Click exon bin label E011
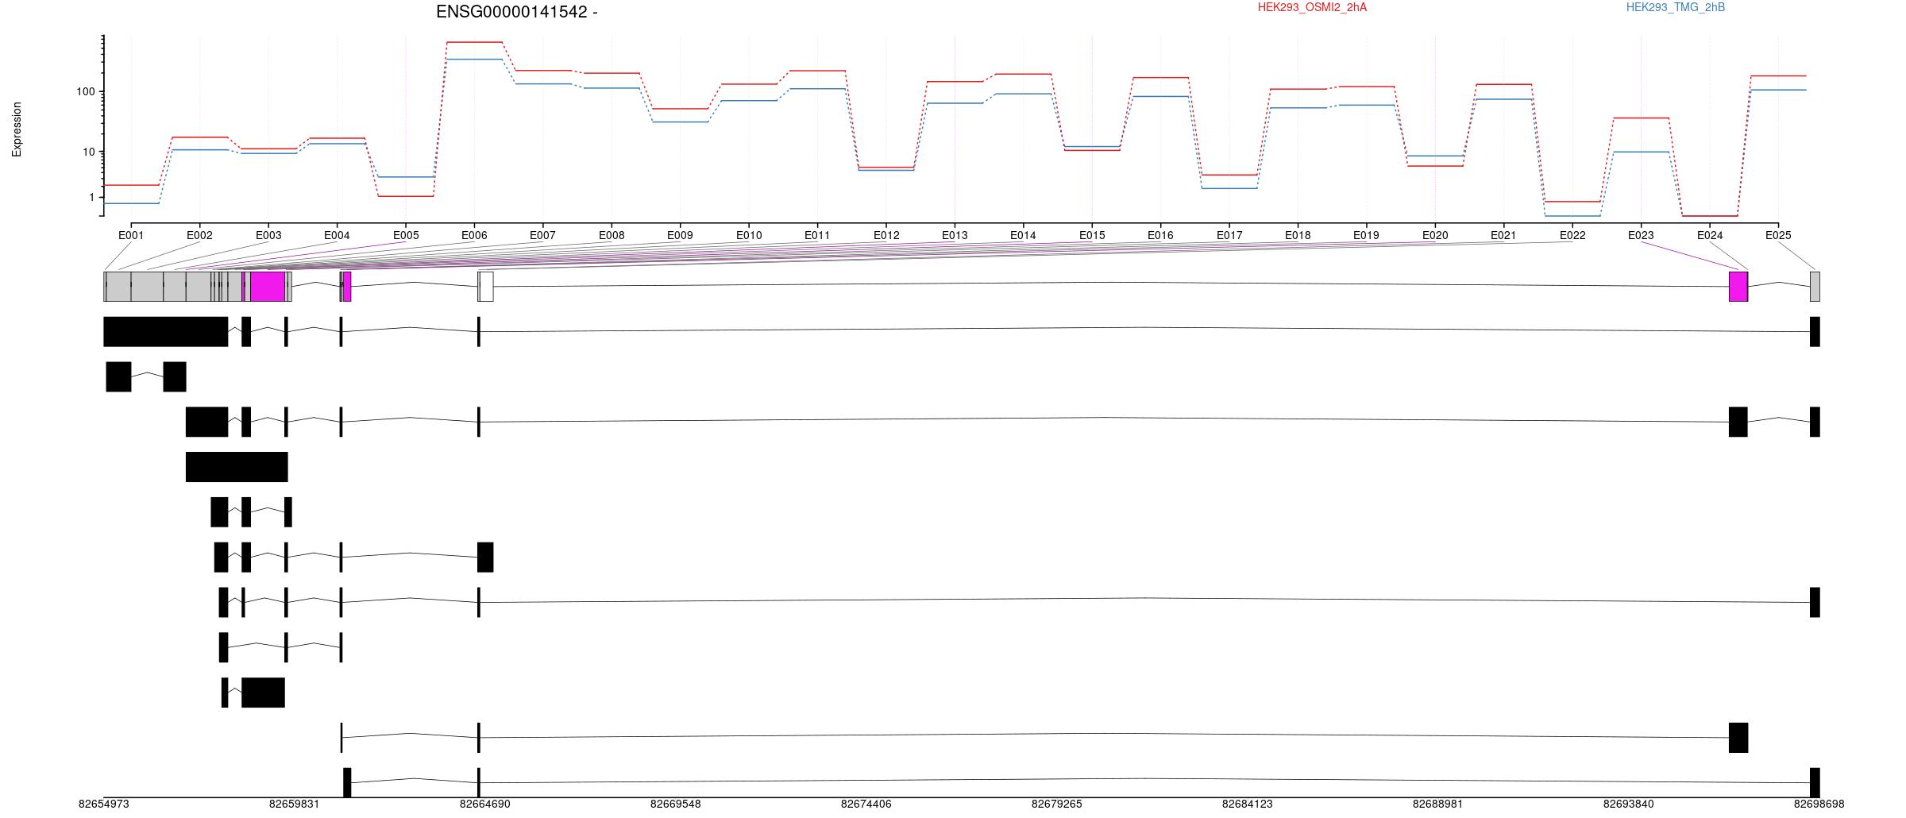Screen dimensions: 1906x818 [817, 235]
